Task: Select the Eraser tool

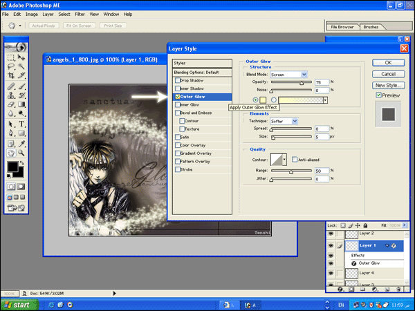Action: pos(11,104)
